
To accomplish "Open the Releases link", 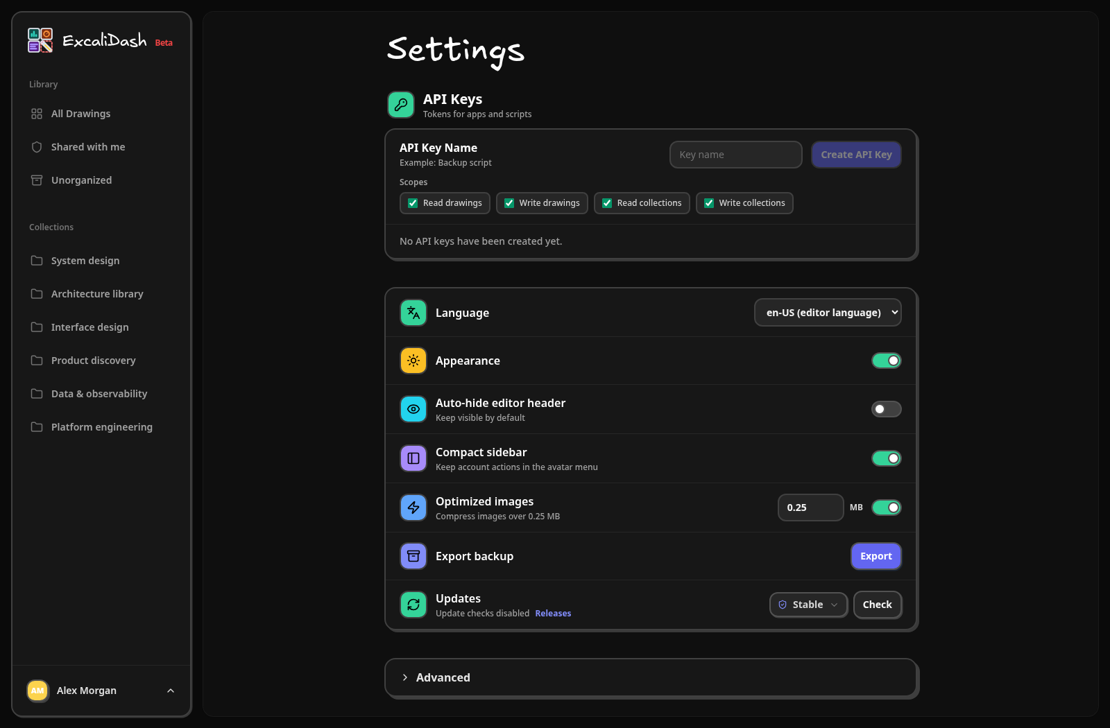I will coord(553,614).
